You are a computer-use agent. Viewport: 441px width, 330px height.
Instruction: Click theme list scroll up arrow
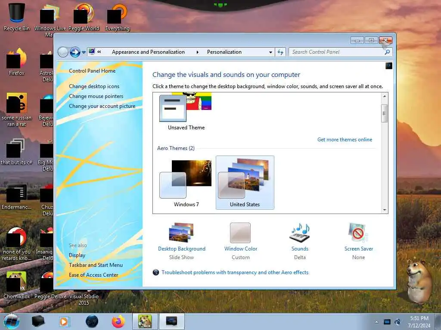(385, 96)
